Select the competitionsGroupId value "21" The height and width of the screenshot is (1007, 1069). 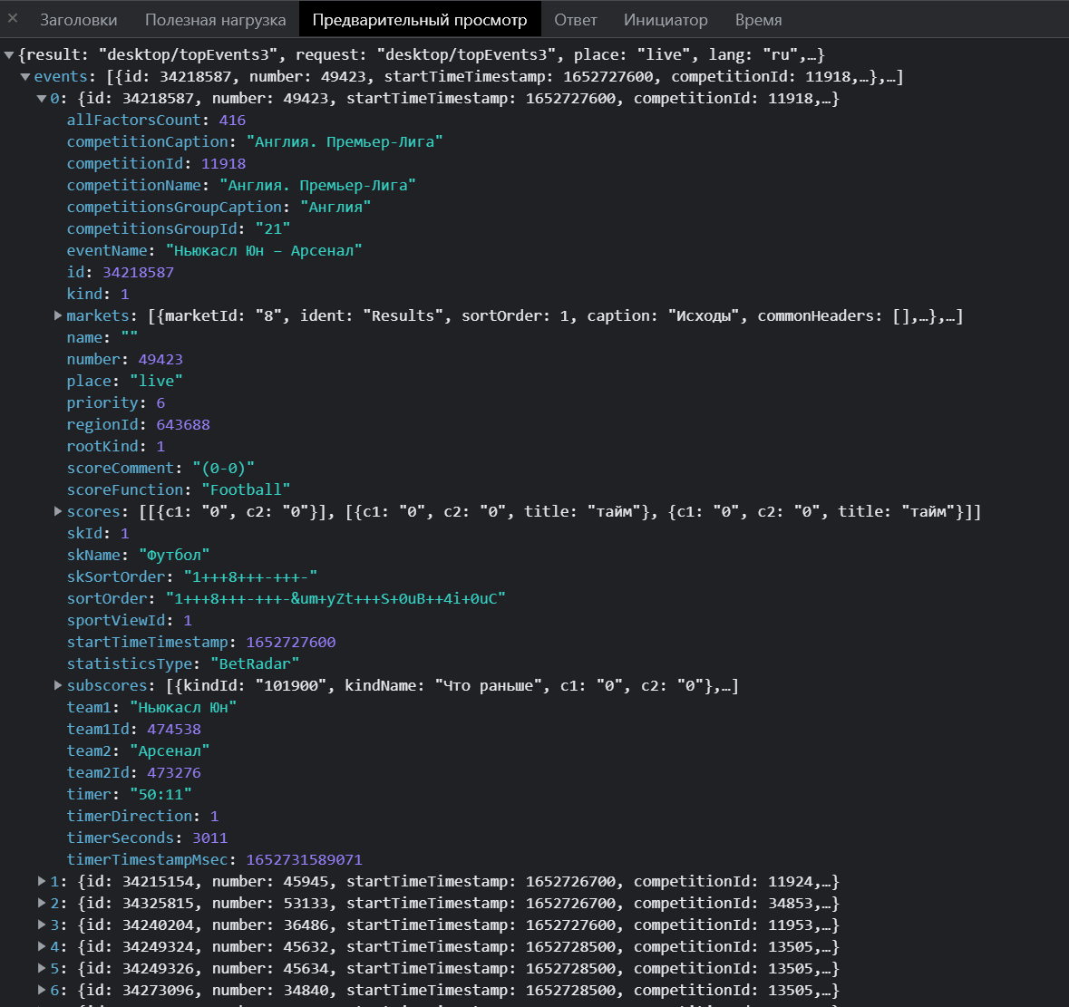273,229
